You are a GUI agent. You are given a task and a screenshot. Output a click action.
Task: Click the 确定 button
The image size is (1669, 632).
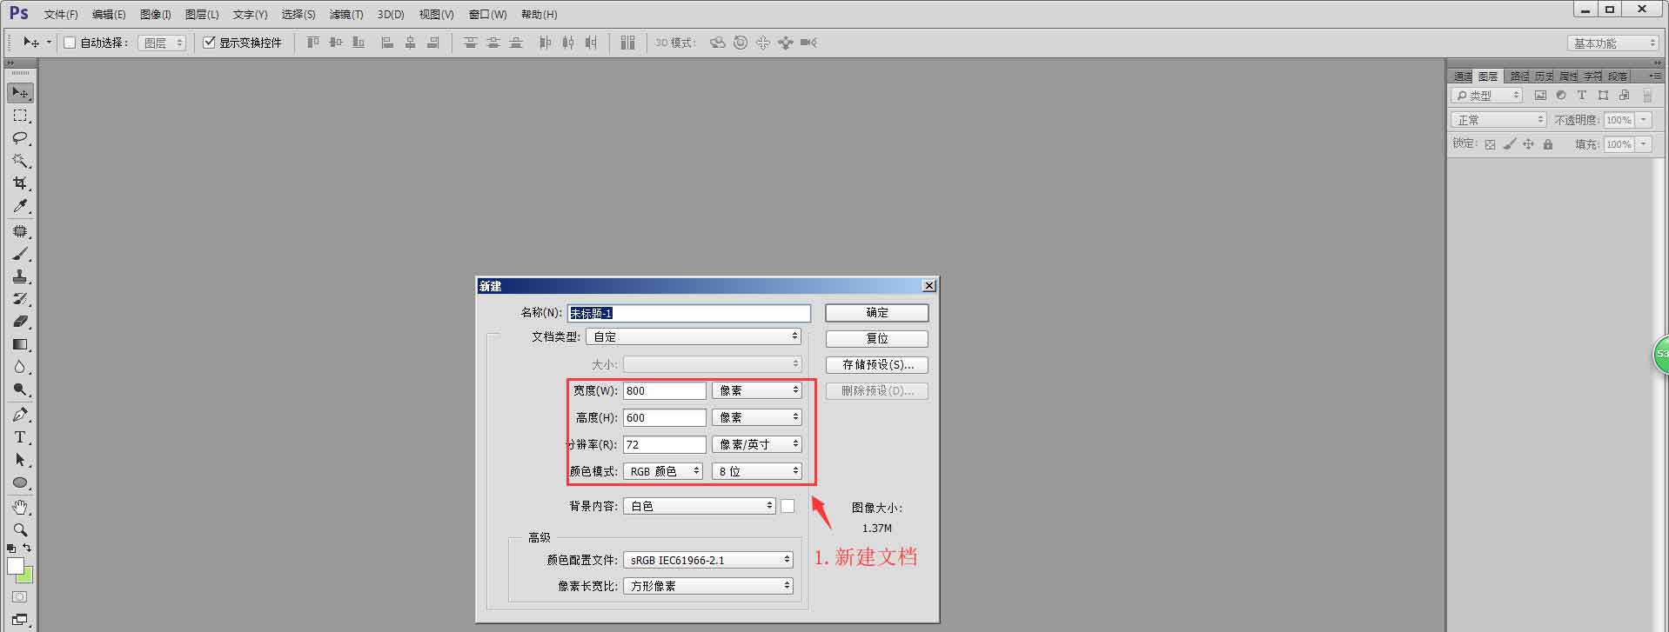876,312
